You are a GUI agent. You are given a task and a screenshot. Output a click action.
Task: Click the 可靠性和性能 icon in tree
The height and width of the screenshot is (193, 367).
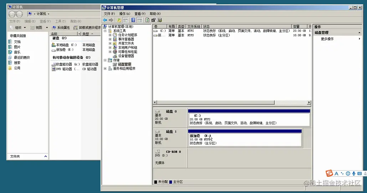(115, 52)
